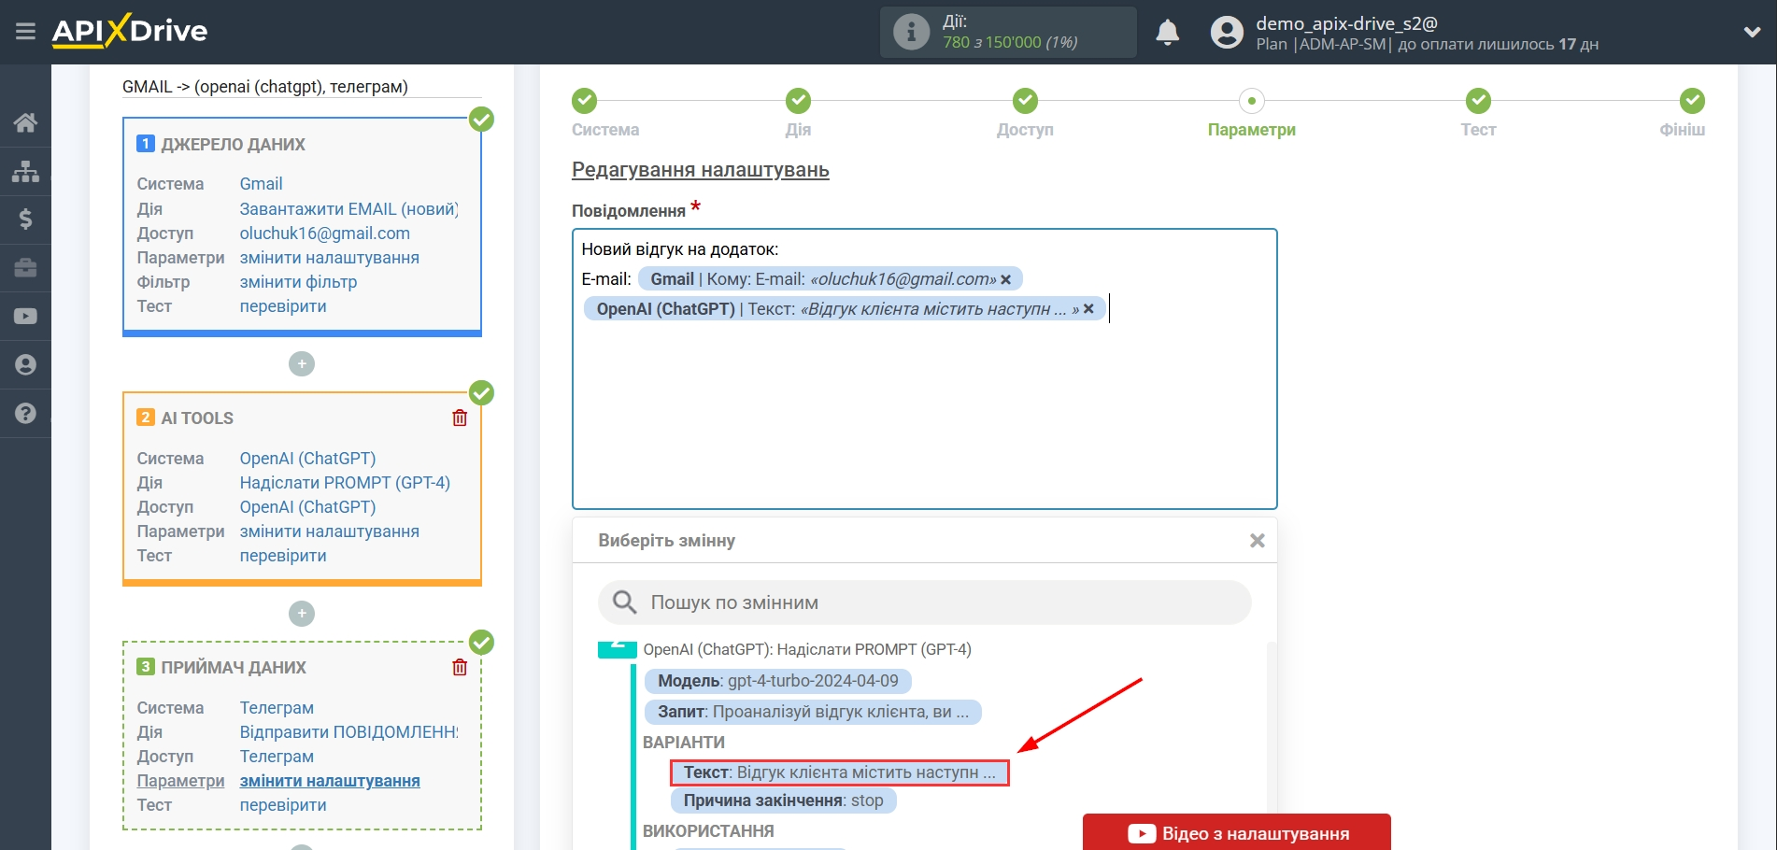This screenshot has height=850, width=1777.
Task: Click Відправити ПОВІДОМЛЕННЯ link
Action: 348,732
